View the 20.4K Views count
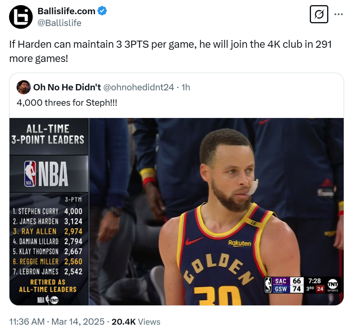 click(x=136, y=322)
